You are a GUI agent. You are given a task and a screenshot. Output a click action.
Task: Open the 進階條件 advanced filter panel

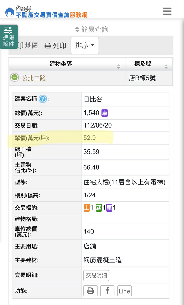coord(9,37)
